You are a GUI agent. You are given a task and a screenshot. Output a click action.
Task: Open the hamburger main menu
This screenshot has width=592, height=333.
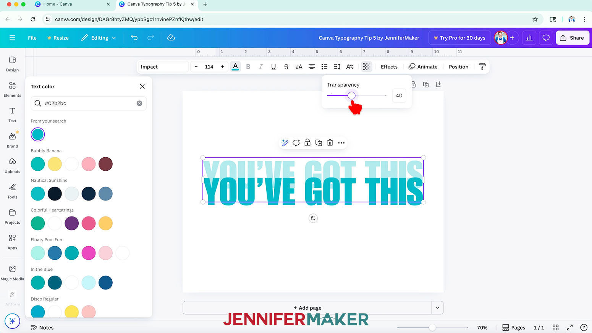point(12,37)
